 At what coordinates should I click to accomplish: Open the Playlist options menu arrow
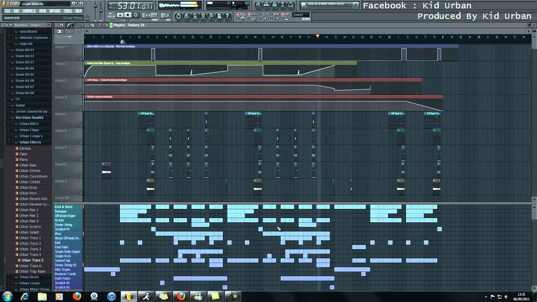(57, 25)
